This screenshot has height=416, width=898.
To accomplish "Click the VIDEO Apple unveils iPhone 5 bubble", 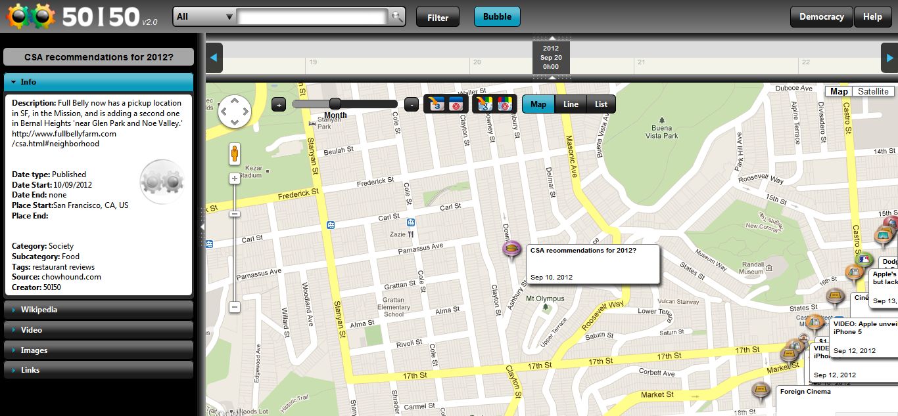I will [864, 339].
